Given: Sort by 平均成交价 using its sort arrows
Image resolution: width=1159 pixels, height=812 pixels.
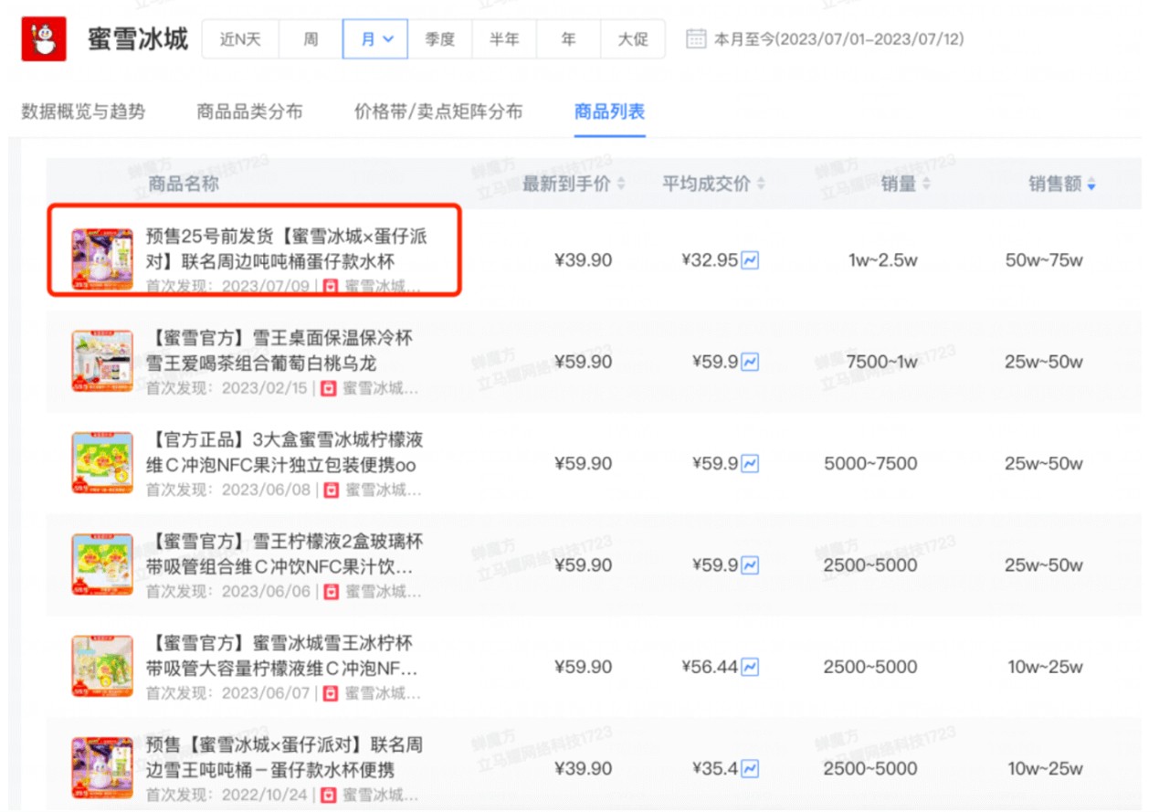Looking at the screenshot, I should pos(760,184).
